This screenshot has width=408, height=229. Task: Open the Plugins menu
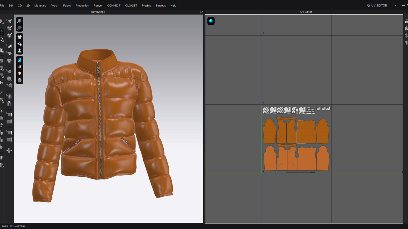click(146, 5)
